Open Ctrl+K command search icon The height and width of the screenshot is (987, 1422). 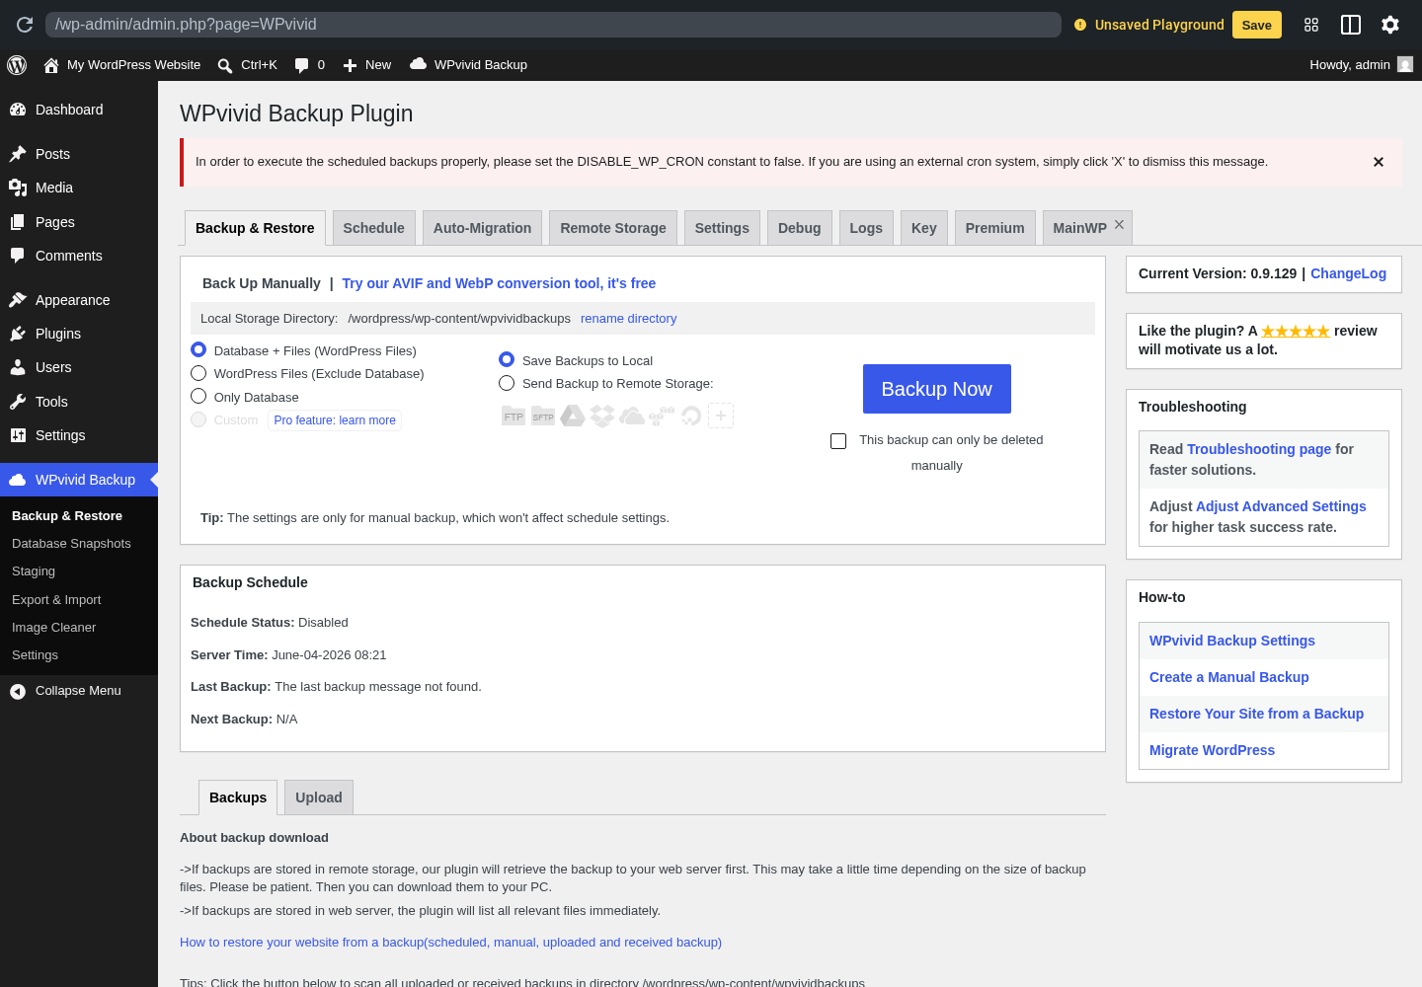(225, 65)
